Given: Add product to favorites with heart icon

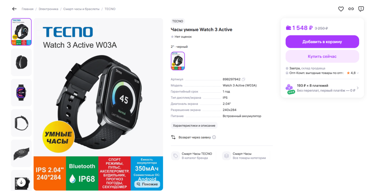Looking at the screenshot, I should [x=341, y=9].
